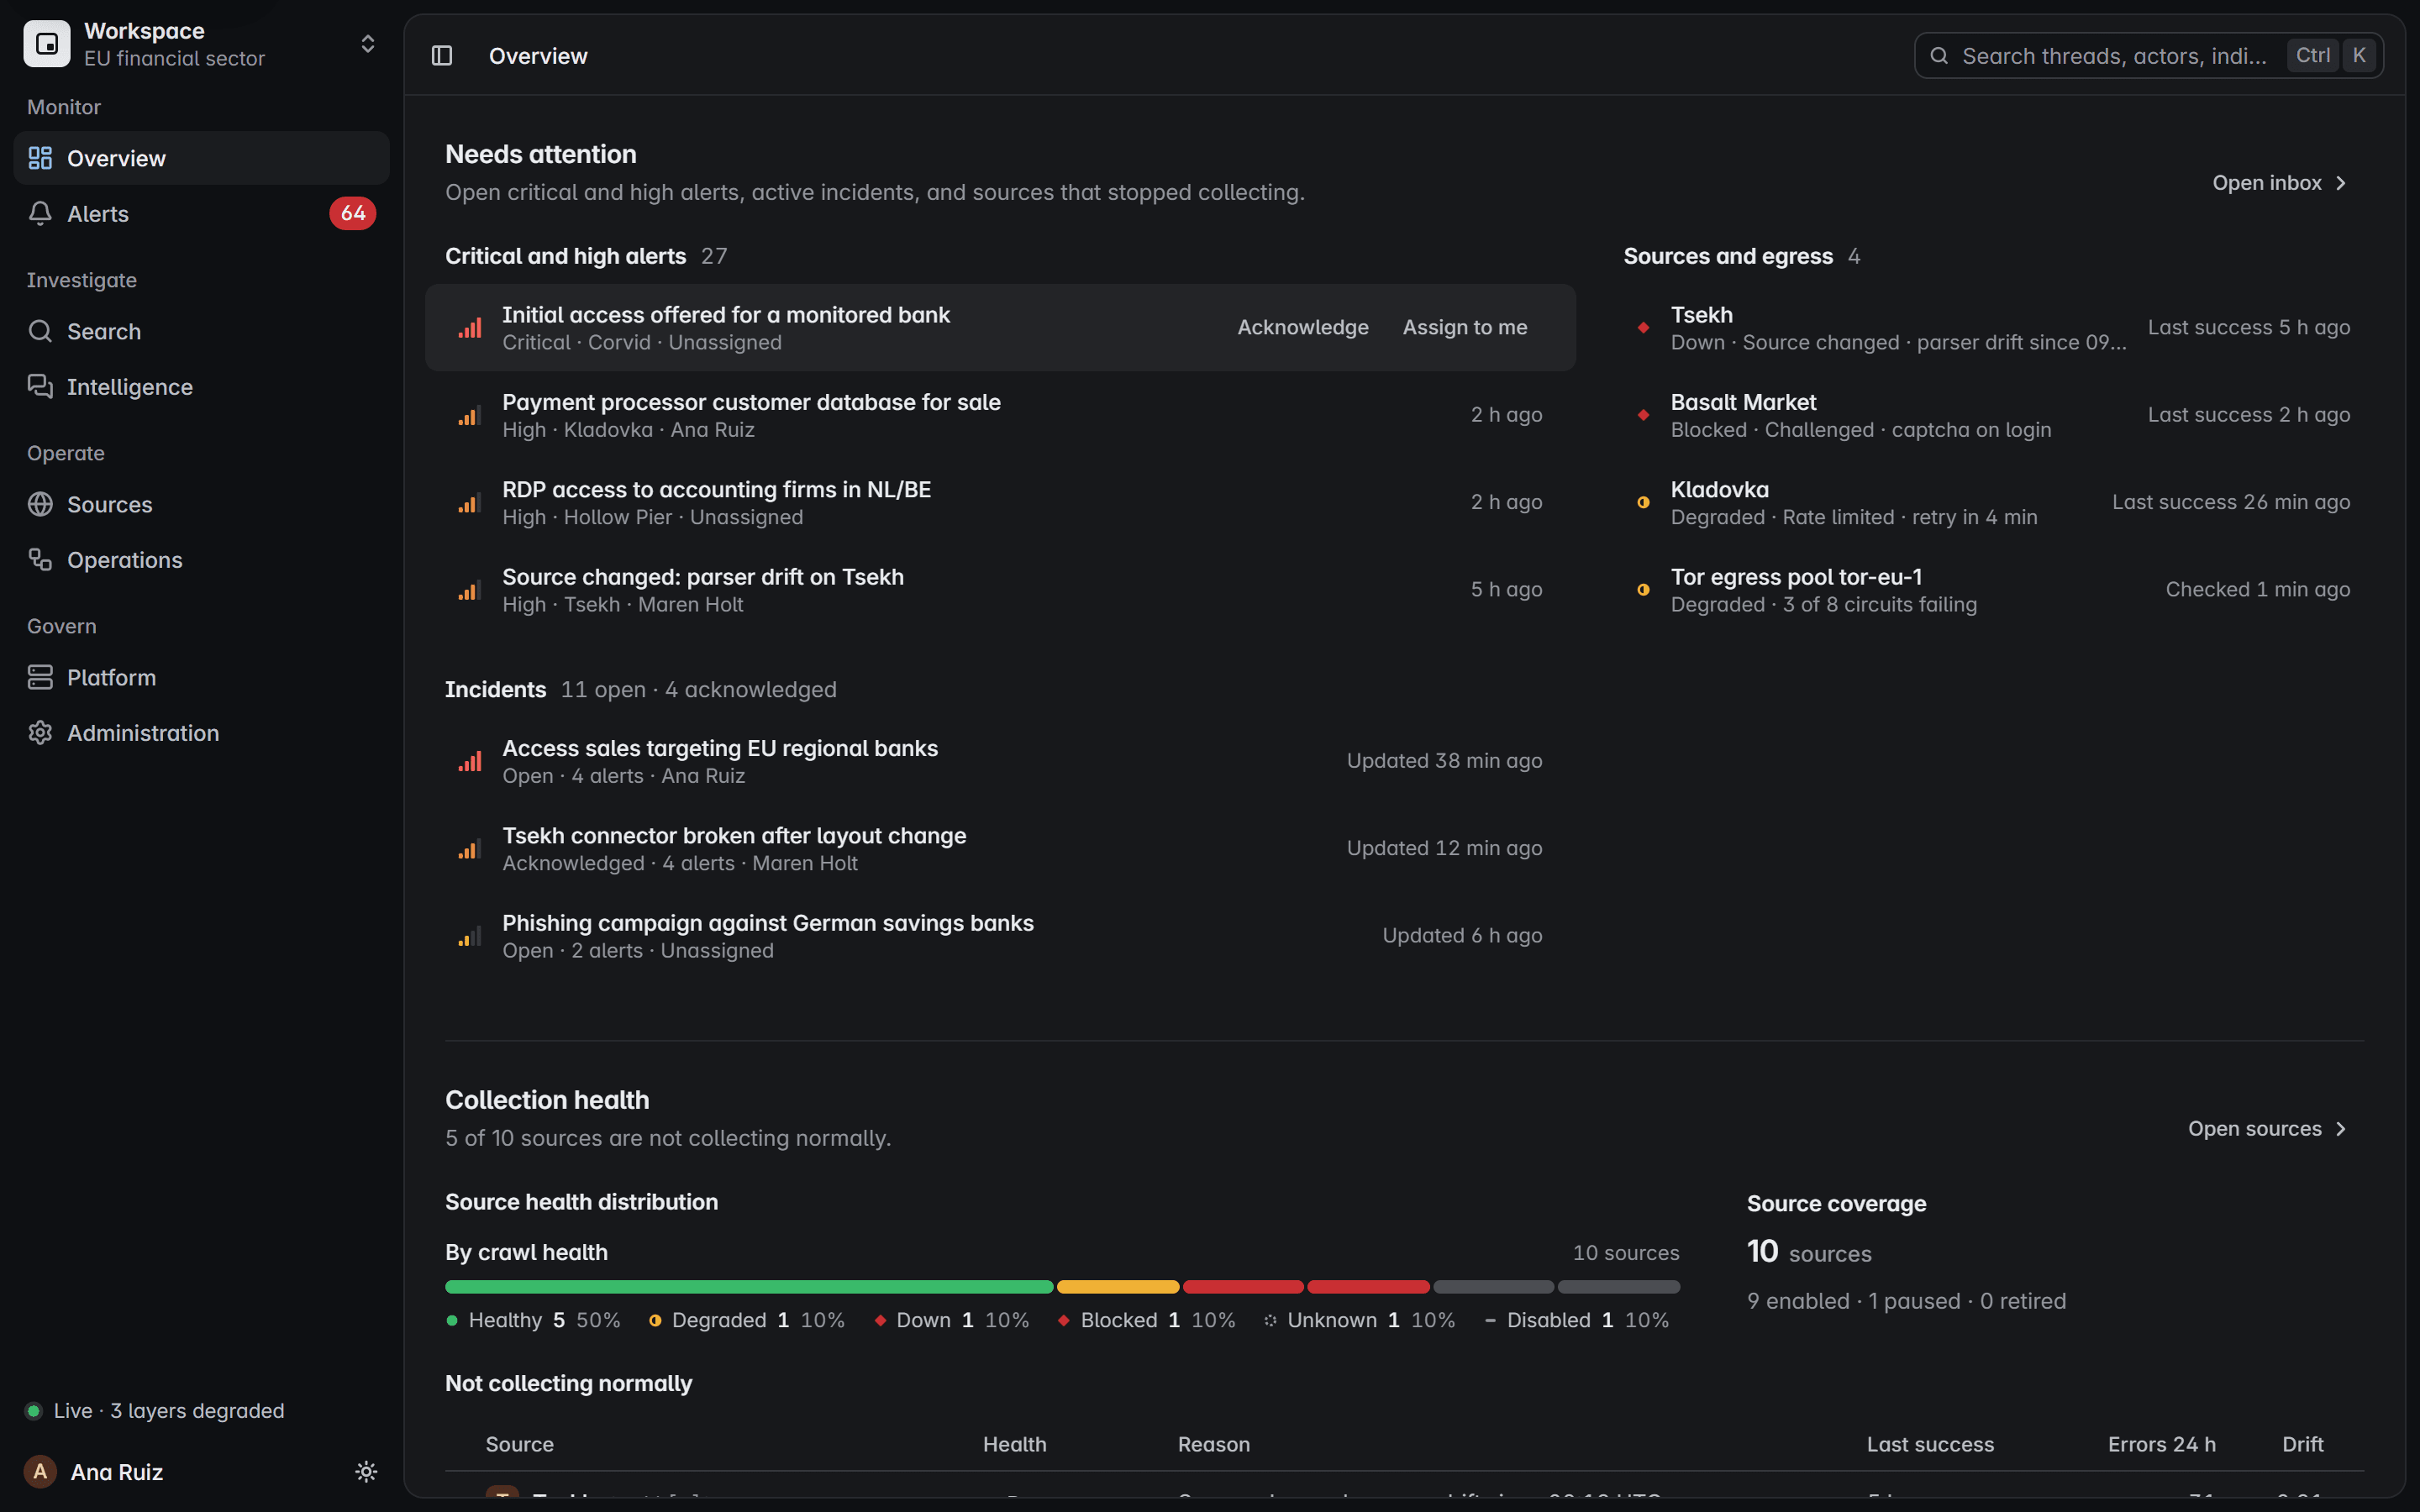Click the Kladovka degraded status icon
Screen dimensions: 2420x1512
[x=1643, y=502]
